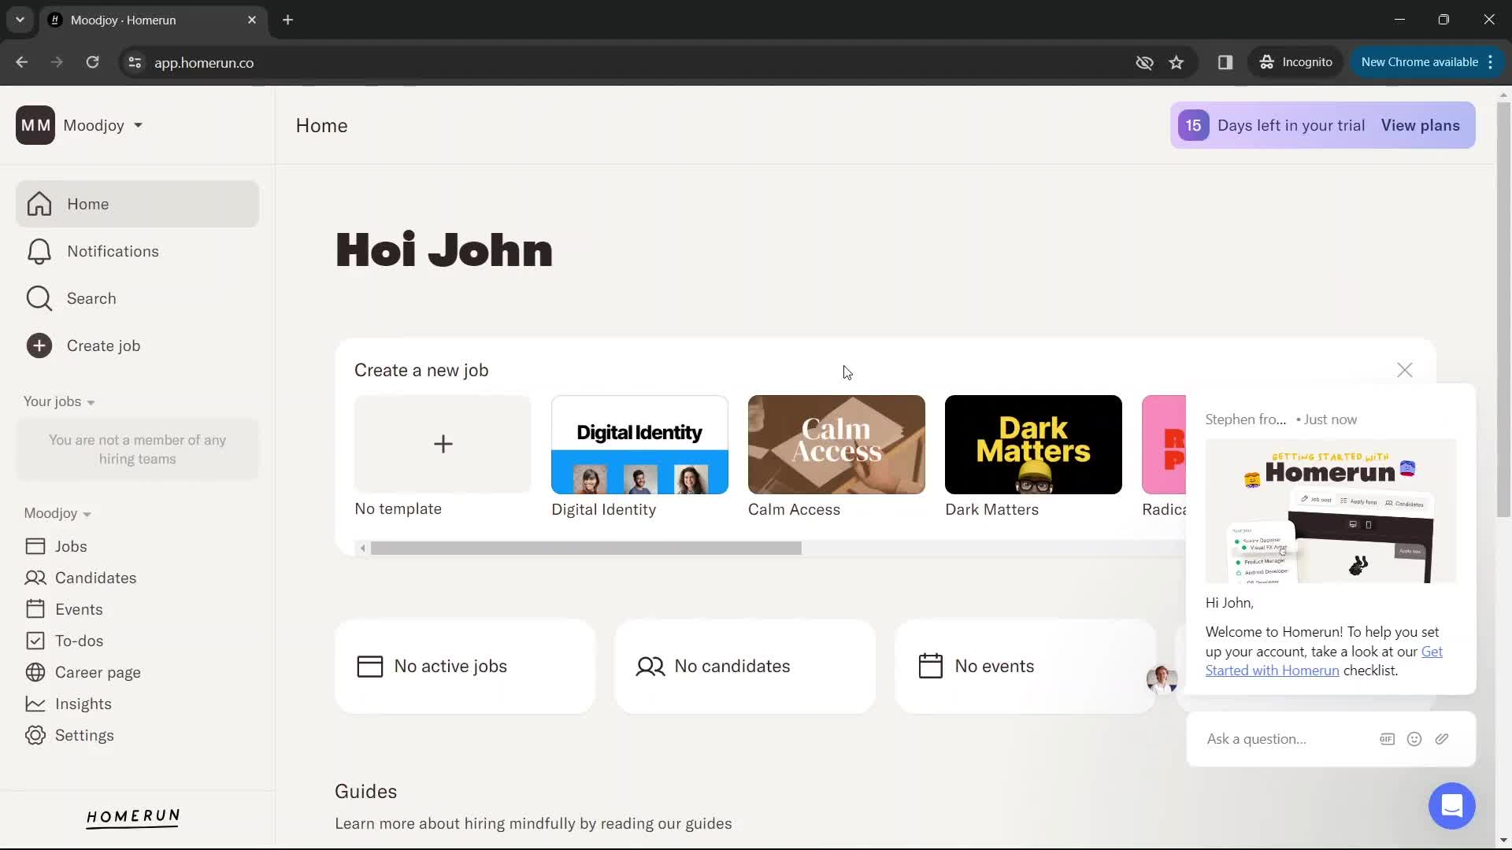The width and height of the screenshot is (1512, 850).
Task: Click the Incognito indicator
Action: (x=1296, y=62)
